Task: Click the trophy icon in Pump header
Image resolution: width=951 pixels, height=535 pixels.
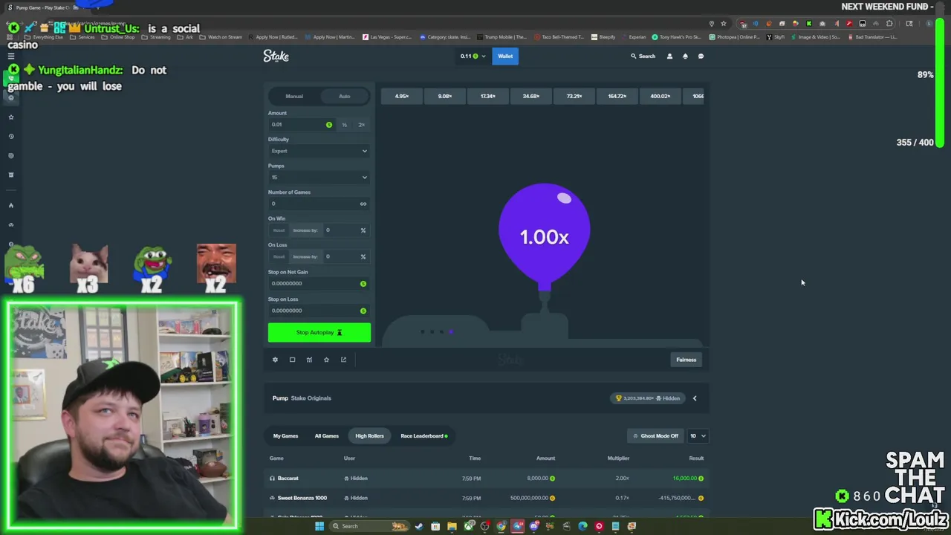Action: pyautogui.click(x=618, y=398)
